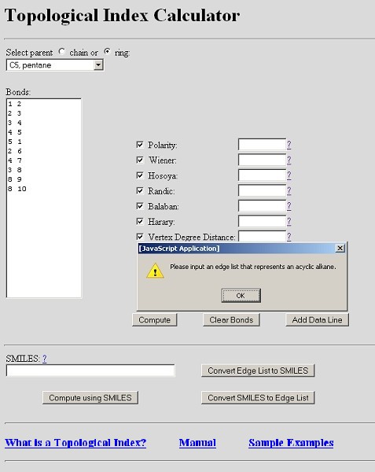Uncheck the Polarity checkbox

tap(140, 145)
